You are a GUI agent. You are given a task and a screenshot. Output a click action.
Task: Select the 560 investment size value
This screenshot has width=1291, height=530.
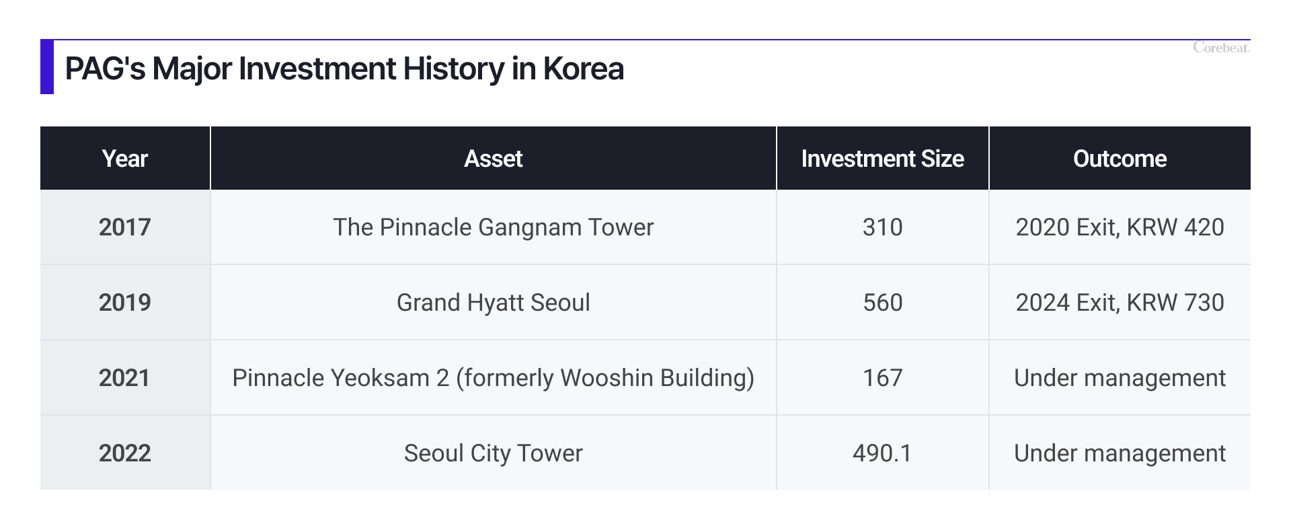(883, 303)
